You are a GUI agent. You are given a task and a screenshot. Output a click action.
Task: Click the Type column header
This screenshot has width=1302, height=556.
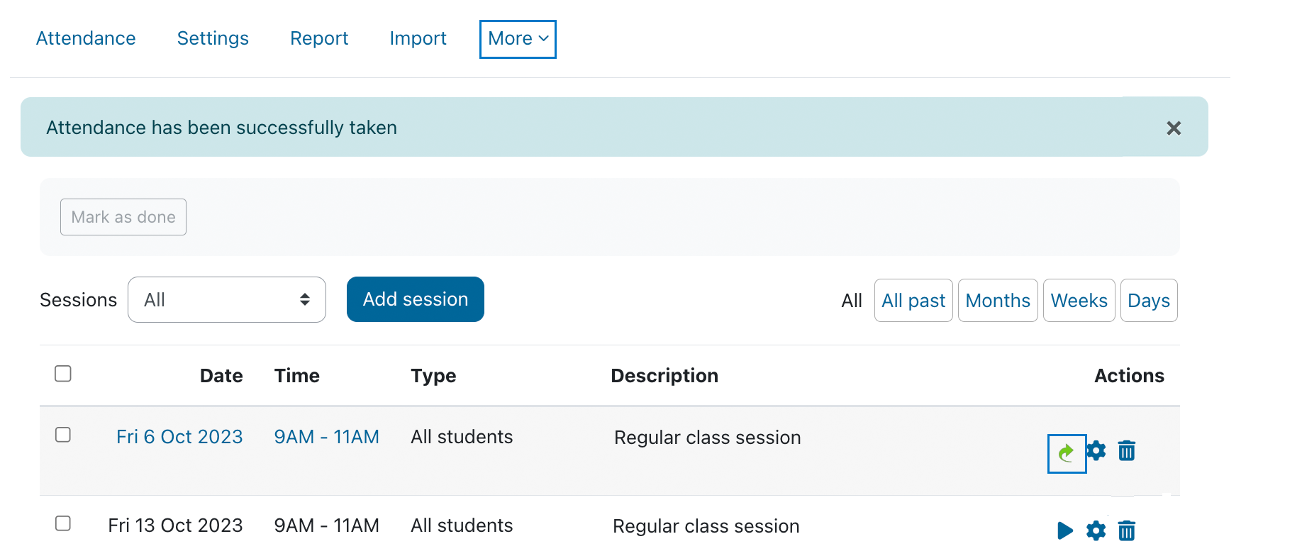coord(433,376)
